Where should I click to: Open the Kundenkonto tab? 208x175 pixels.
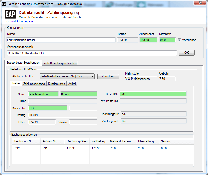tap(56, 84)
